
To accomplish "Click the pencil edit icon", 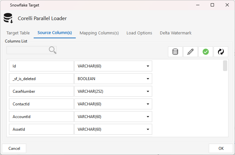I will tap(190, 52).
